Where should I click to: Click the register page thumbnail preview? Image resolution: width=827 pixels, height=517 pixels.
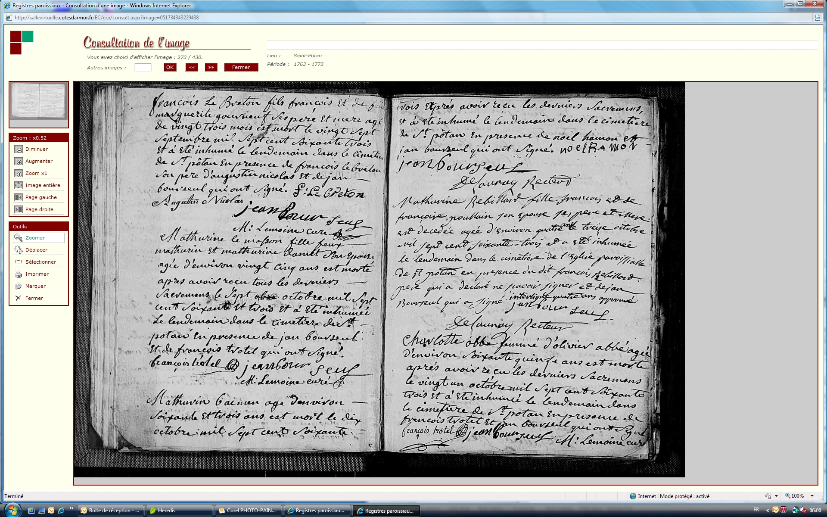(39, 101)
